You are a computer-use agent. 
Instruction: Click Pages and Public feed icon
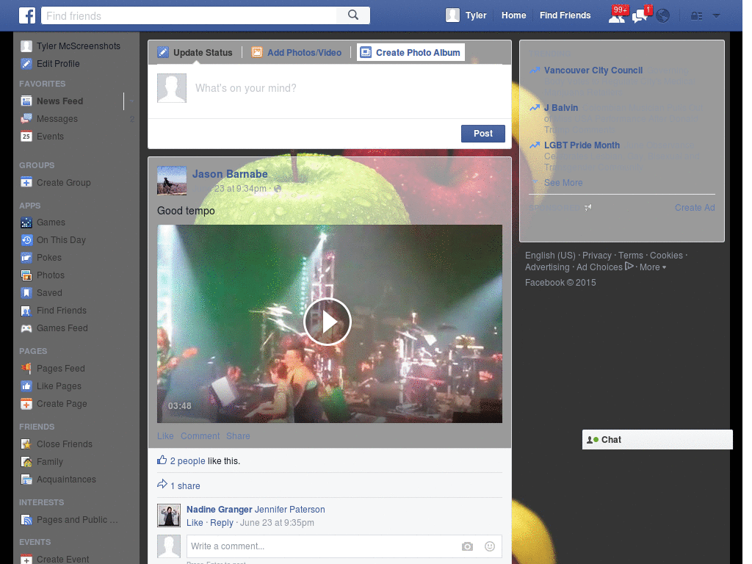click(x=26, y=520)
